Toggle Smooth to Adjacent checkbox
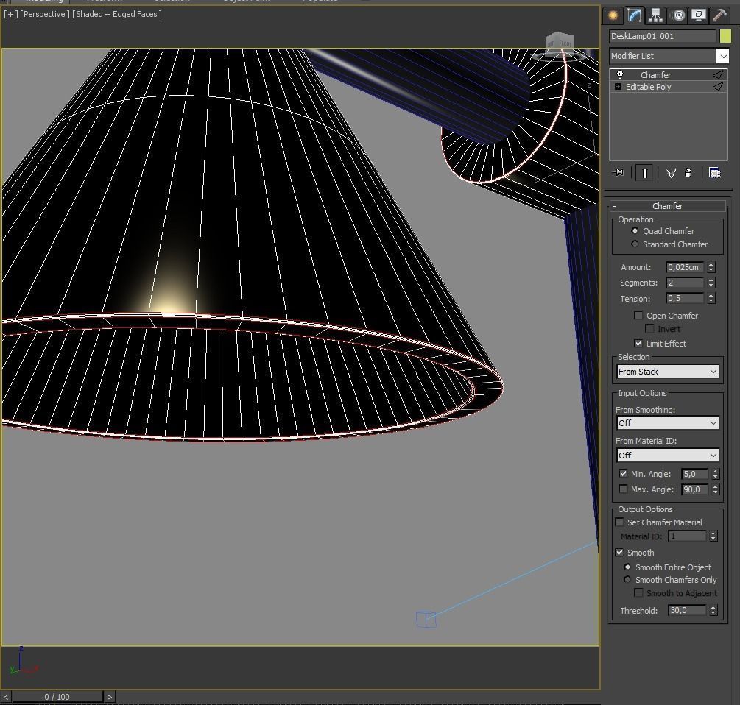 (x=638, y=592)
